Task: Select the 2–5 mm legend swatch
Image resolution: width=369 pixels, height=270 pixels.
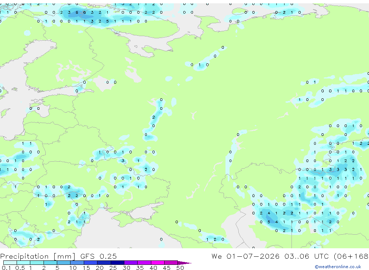Action: click(50, 263)
